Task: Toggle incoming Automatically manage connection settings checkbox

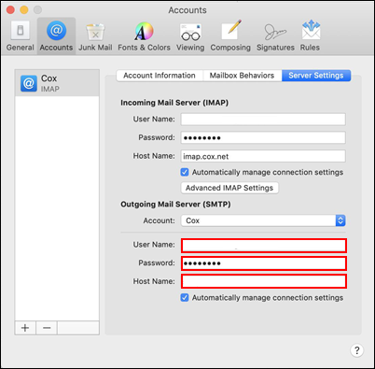Action: pyautogui.click(x=185, y=172)
